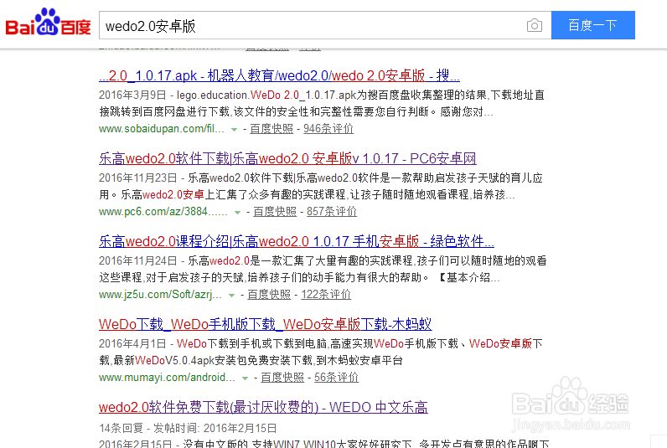Expand dropdown arrow next to www.pc6.com
The height and width of the screenshot is (448, 667).
237,212
